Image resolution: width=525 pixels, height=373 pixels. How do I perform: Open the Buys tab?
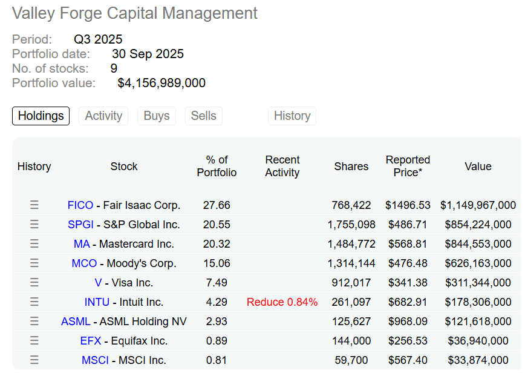tap(157, 116)
